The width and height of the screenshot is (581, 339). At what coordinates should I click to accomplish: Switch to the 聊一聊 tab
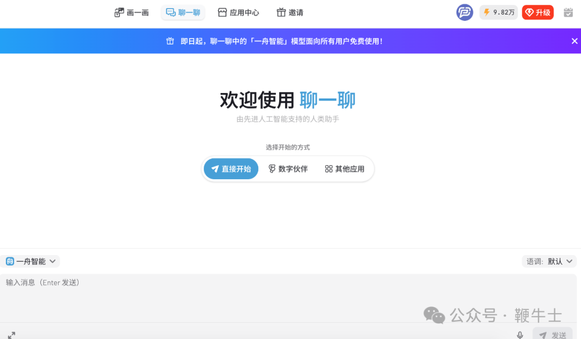(183, 12)
